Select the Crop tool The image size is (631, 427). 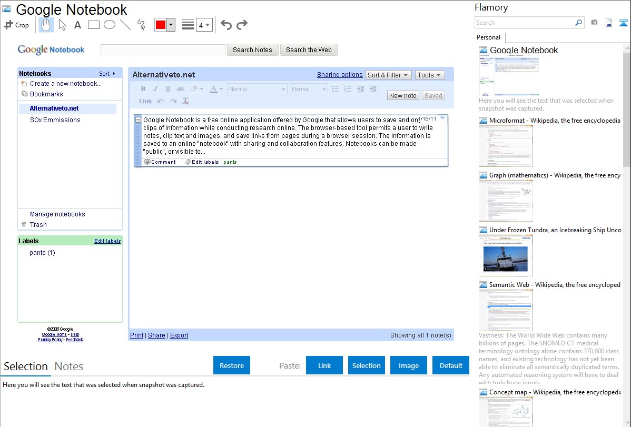pos(16,25)
